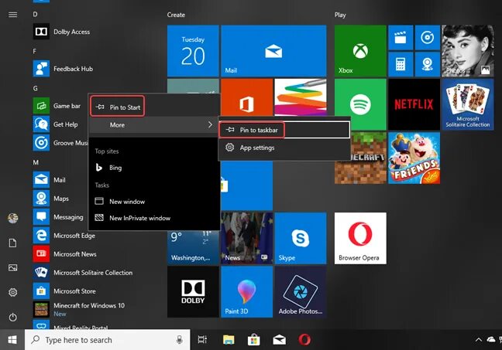The height and width of the screenshot is (350, 502).
Task: Open the Minecraft tile
Action: 360,169
